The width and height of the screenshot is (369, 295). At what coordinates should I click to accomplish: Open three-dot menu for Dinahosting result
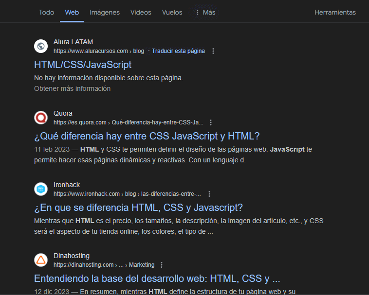pos(162,265)
